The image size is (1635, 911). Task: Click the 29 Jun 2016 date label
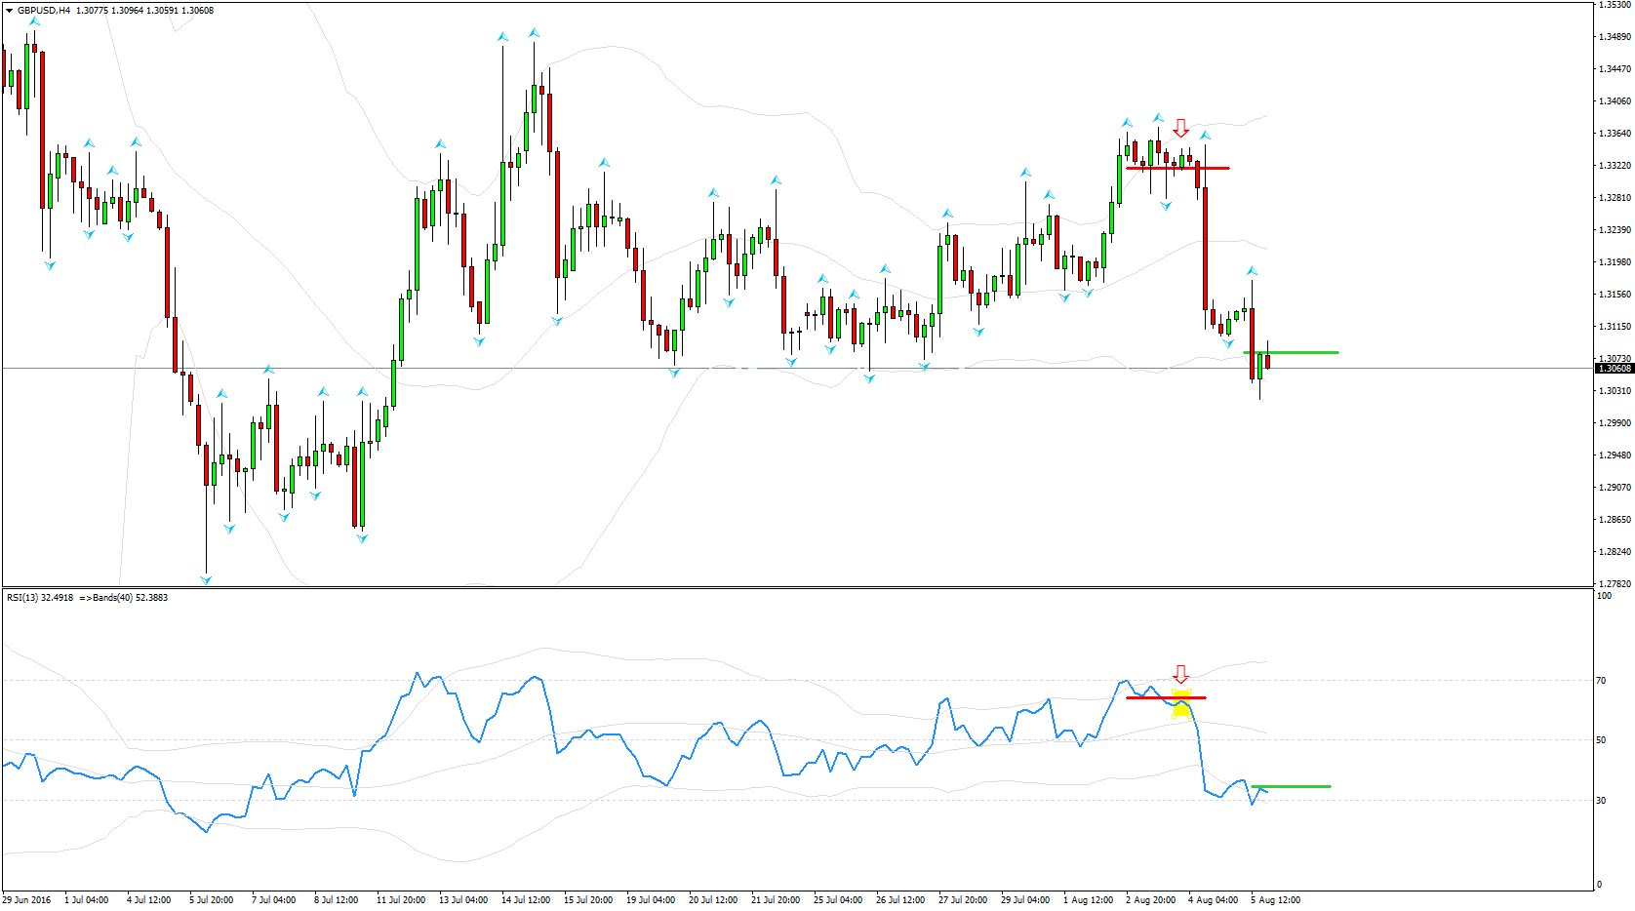click(27, 900)
